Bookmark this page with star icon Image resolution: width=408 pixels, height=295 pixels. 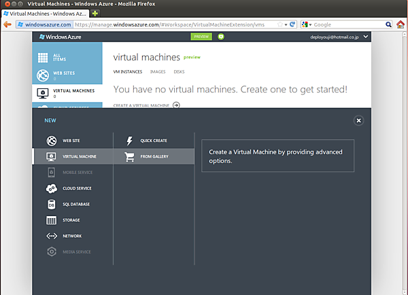pyautogui.click(x=279, y=24)
